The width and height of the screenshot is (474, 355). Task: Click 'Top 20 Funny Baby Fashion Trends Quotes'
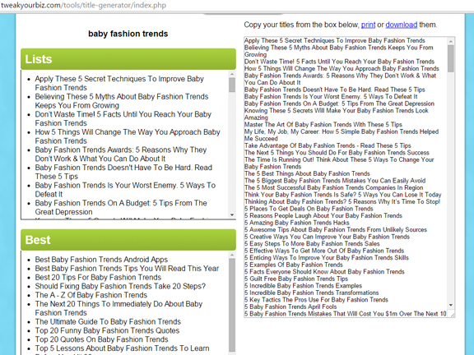coord(107,330)
